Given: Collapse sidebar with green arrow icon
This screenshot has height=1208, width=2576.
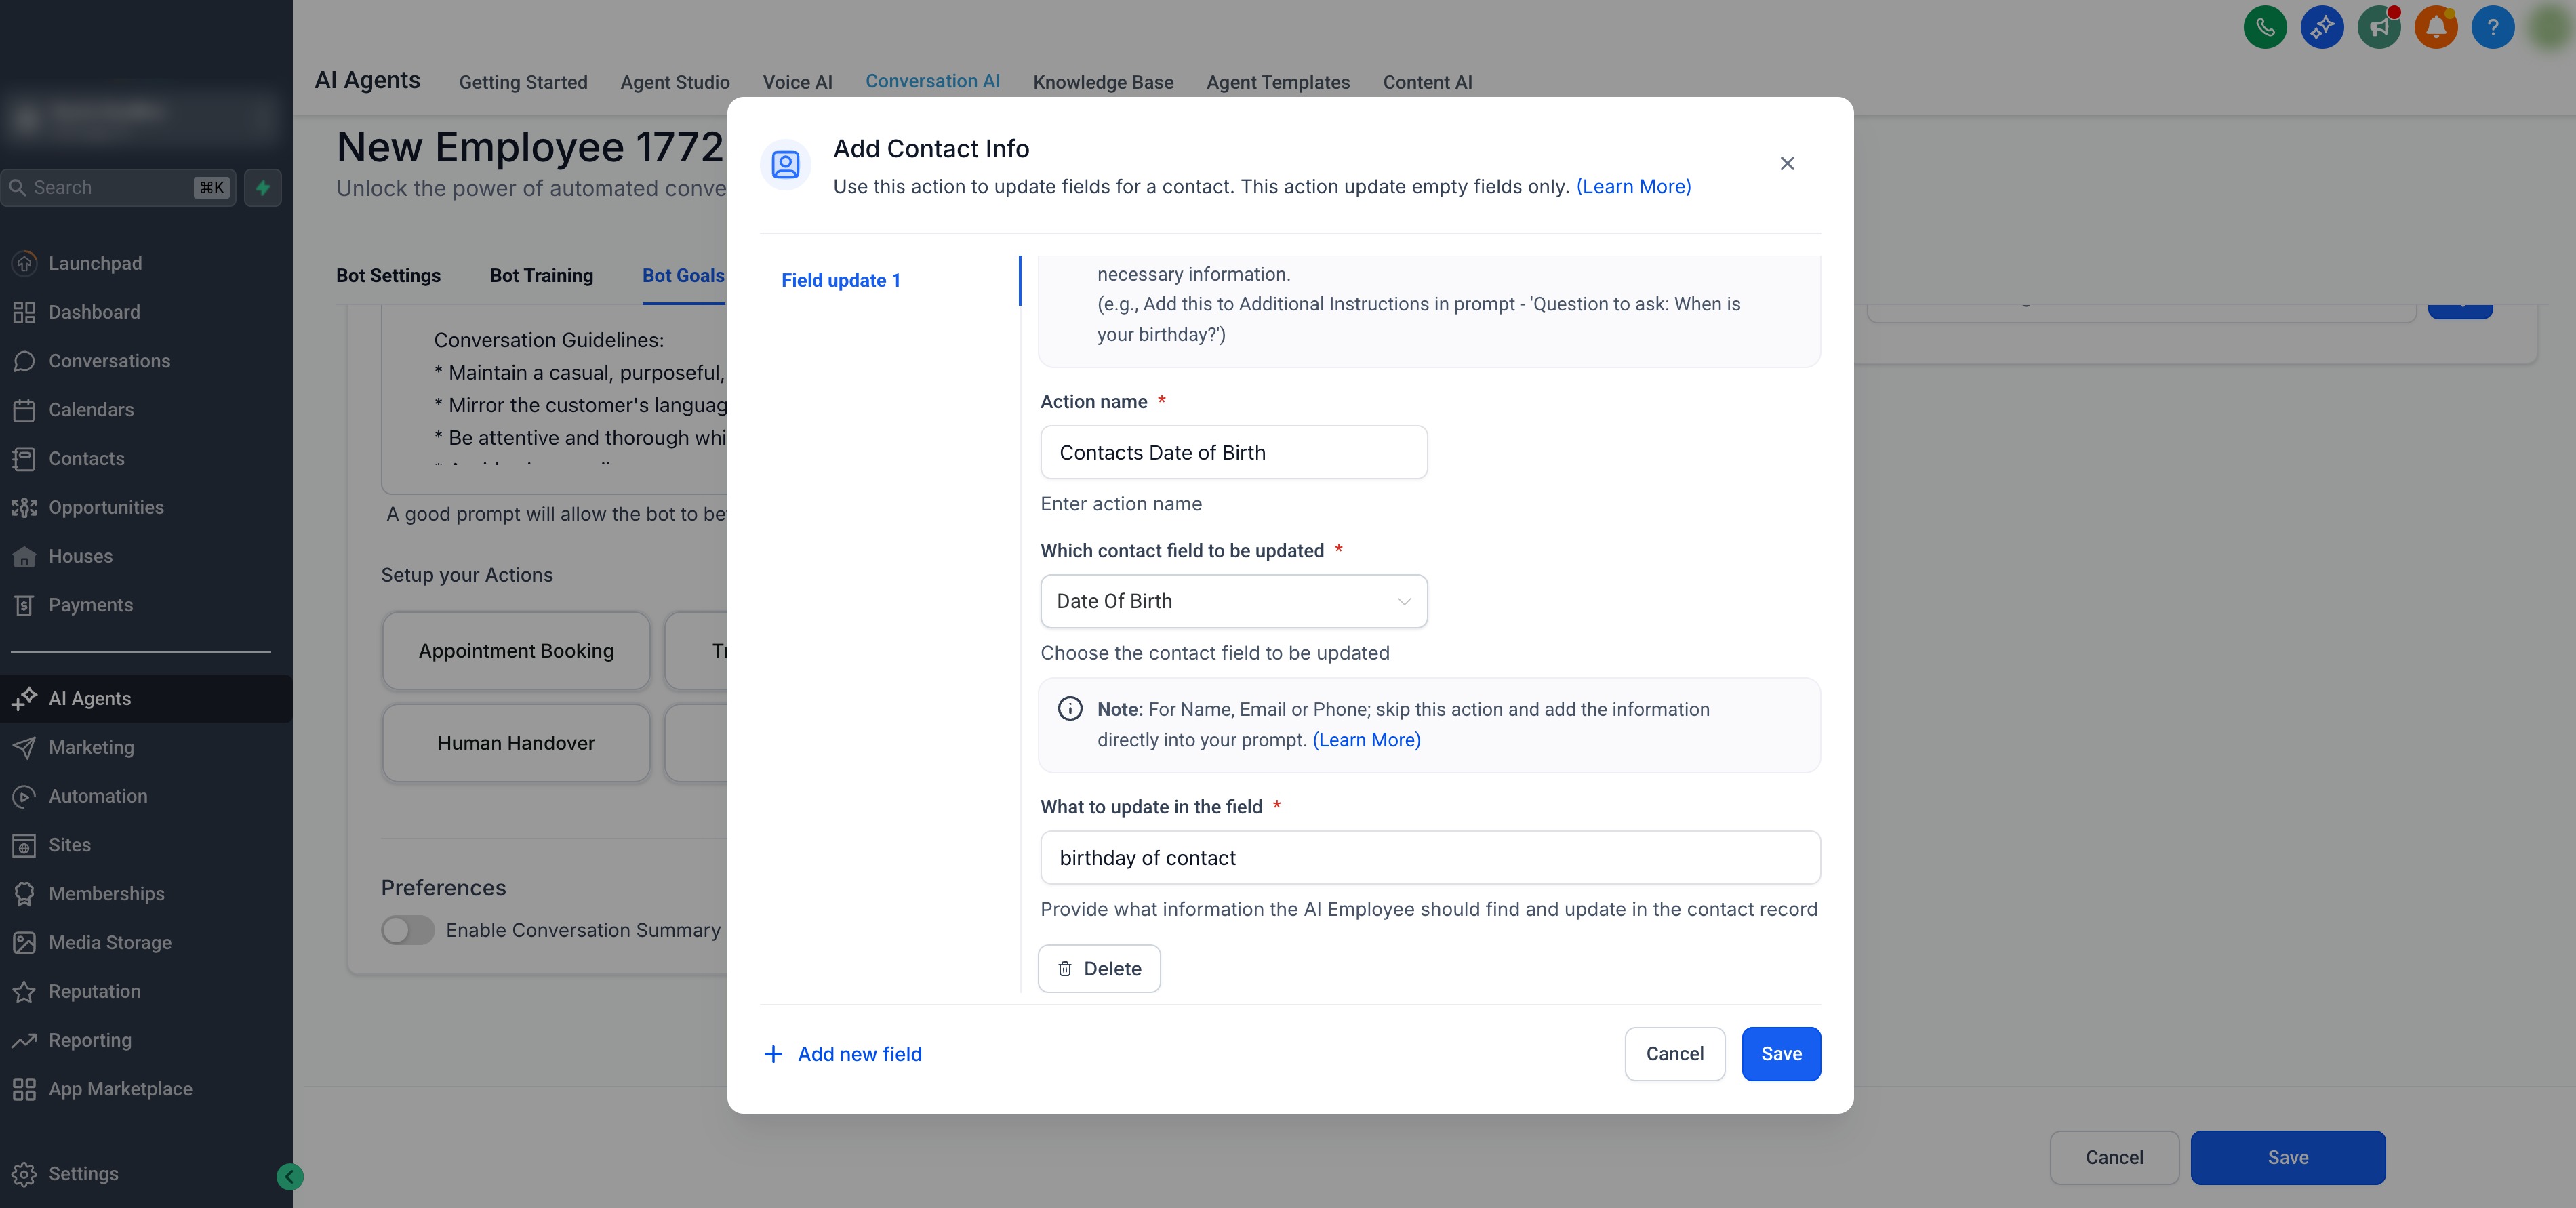Looking at the screenshot, I should pyautogui.click(x=289, y=1176).
